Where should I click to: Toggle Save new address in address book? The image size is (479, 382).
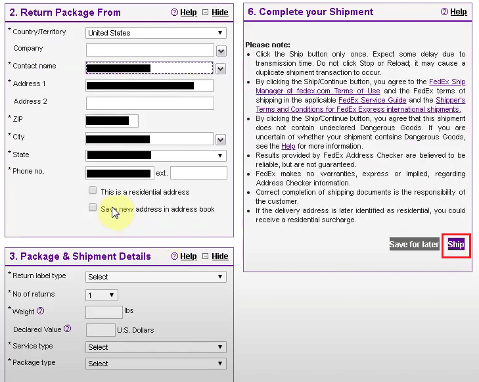click(x=93, y=207)
